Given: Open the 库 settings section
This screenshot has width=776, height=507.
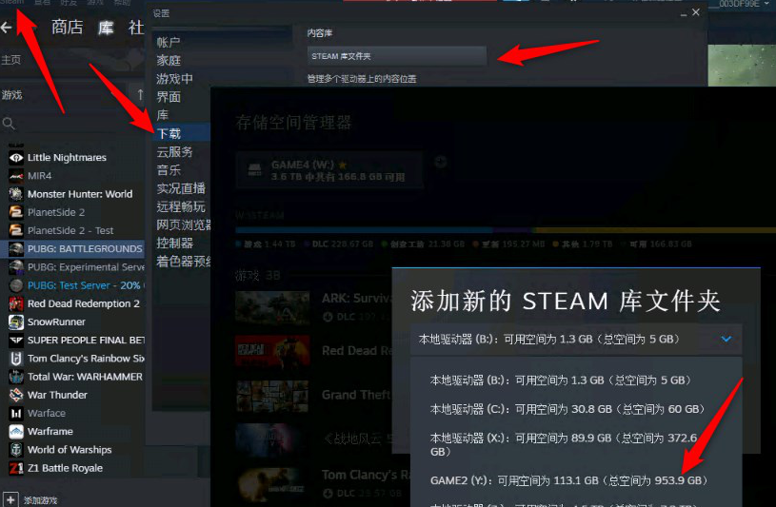Looking at the screenshot, I should (163, 116).
